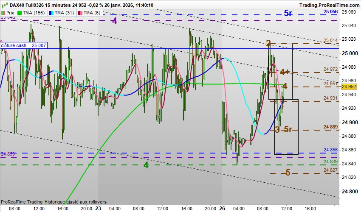Click the purple 24 850 label at left

click(8, 154)
